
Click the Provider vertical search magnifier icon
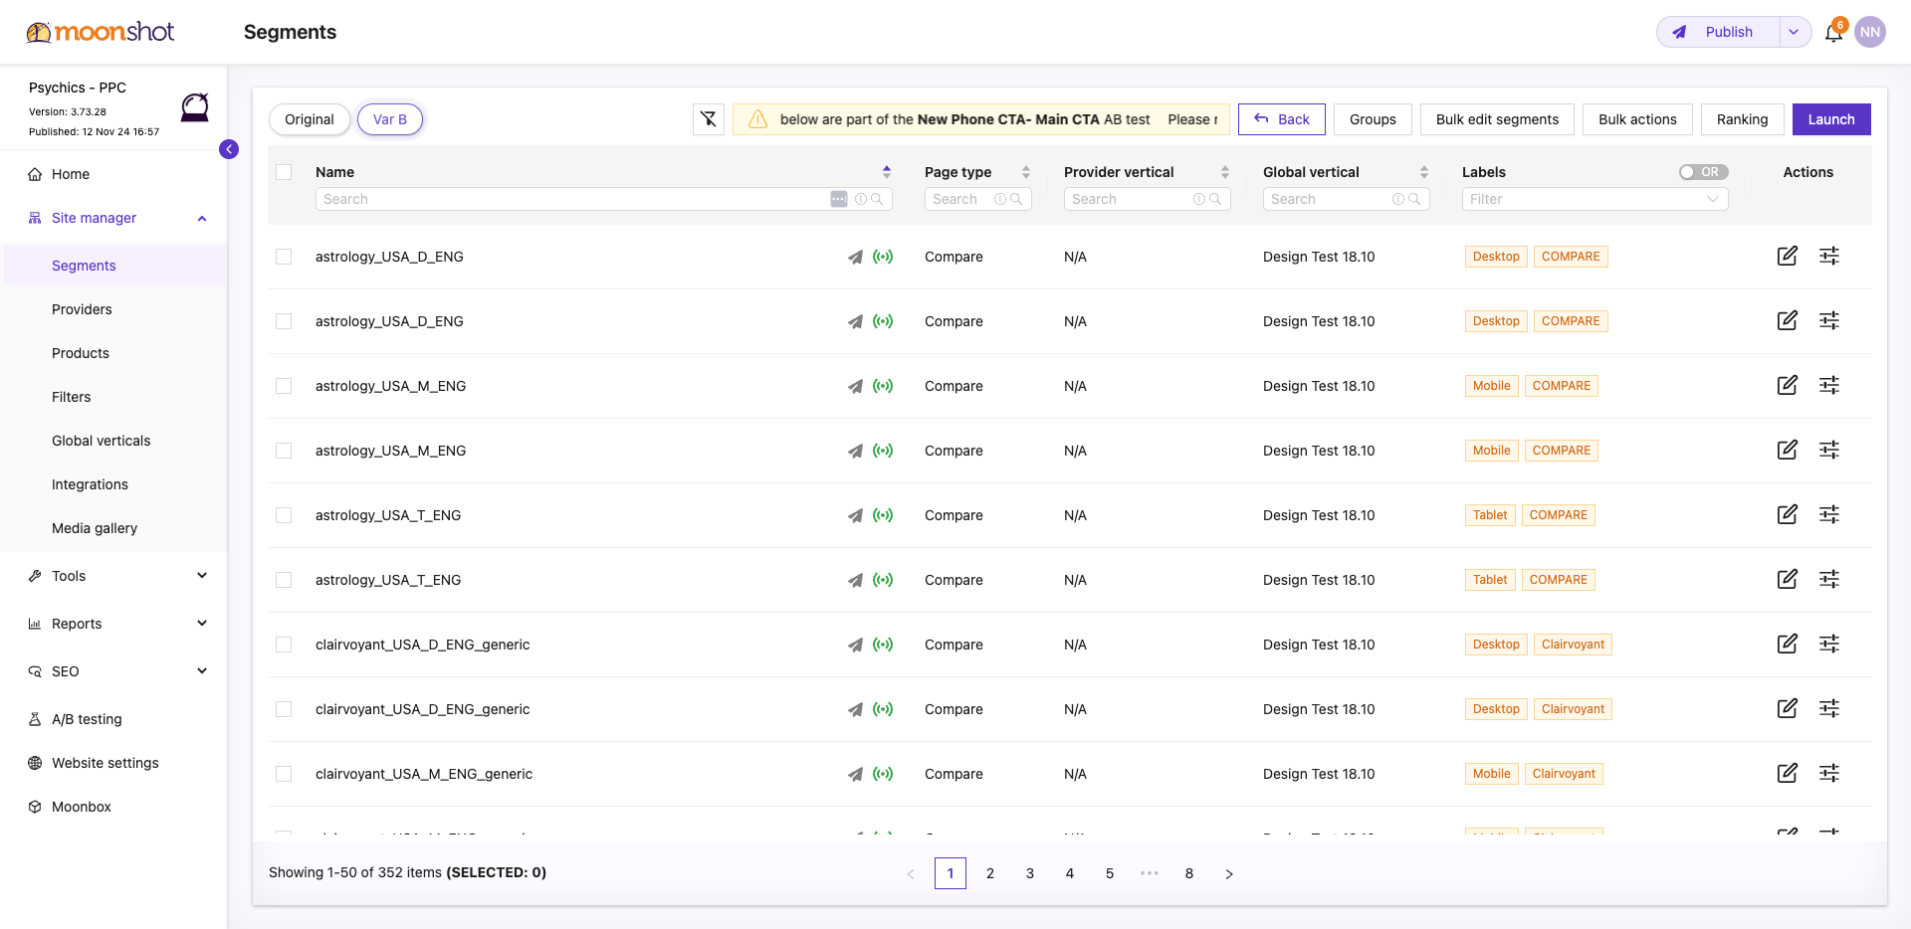[1215, 199]
